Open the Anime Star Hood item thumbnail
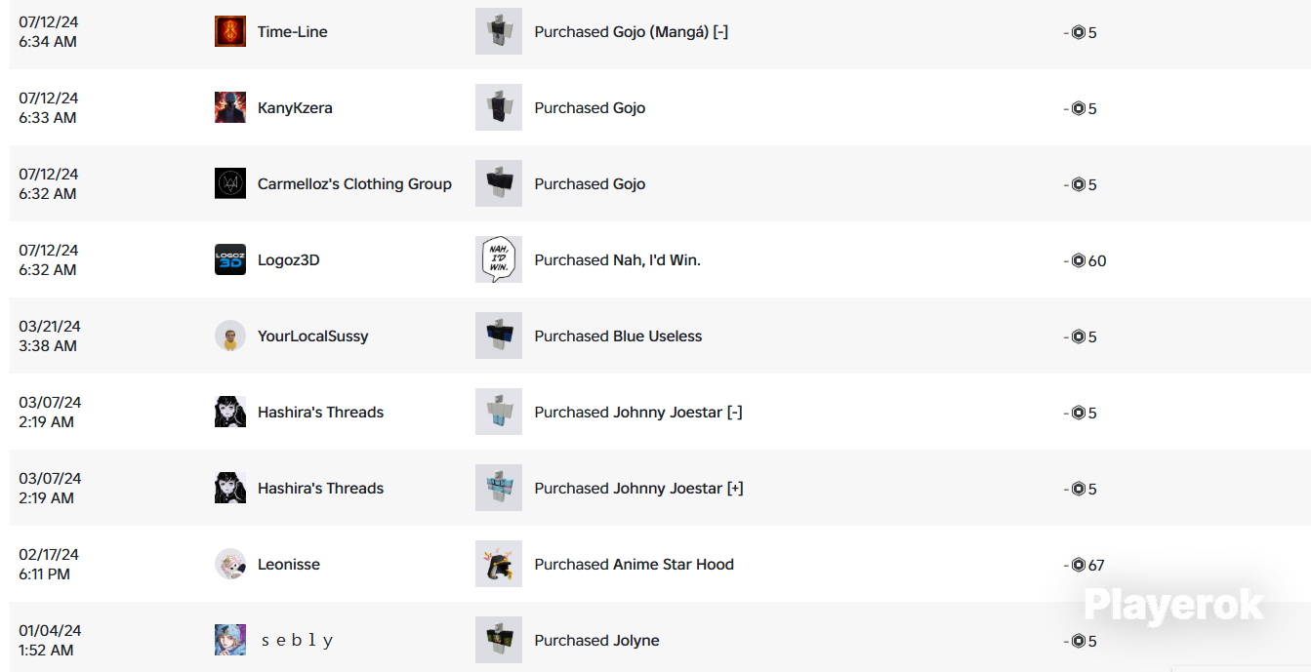The image size is (1311, 672). point(499,564)
